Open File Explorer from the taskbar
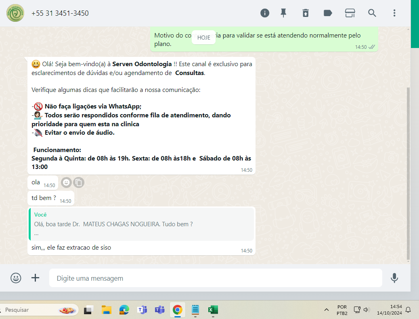Image resolution: width=419 pixels, height=319 pixels. point(106,310)
